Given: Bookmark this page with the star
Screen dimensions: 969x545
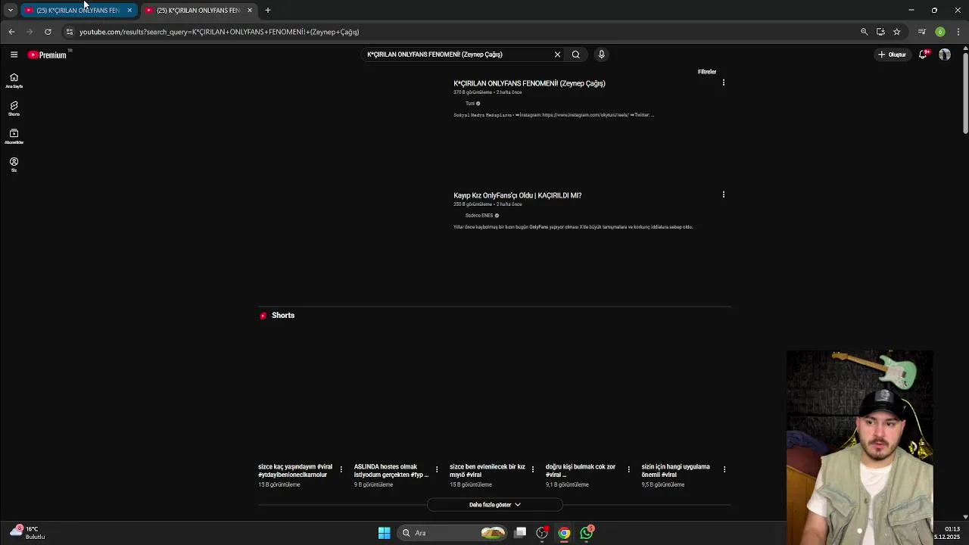Looking at the screenshot, I should coord(896,32).
